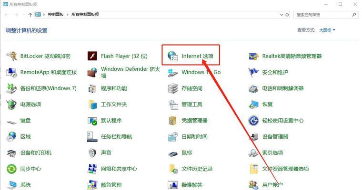Open the 恢复 icon
362x190 pixels.
point(253,104)
